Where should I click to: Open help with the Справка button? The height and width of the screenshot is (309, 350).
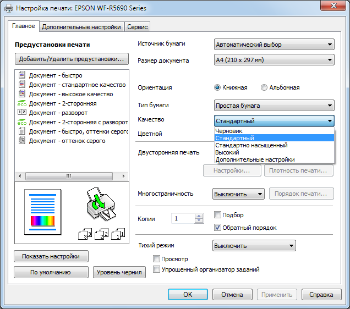(321, 295)
